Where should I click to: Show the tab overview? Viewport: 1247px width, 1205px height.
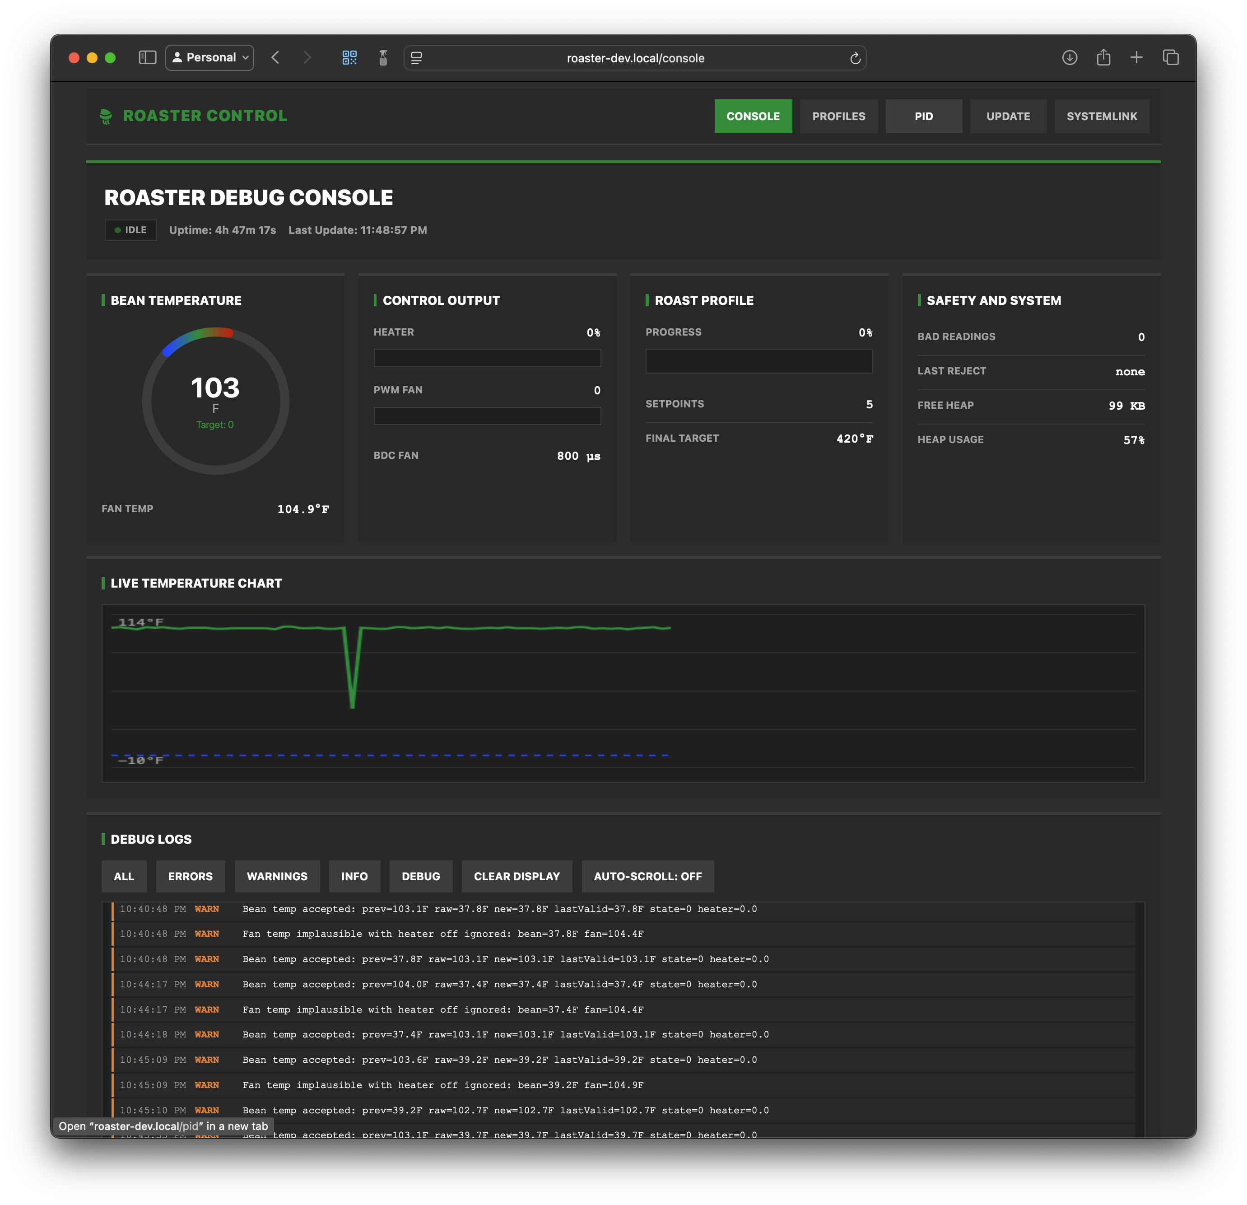1171,58
